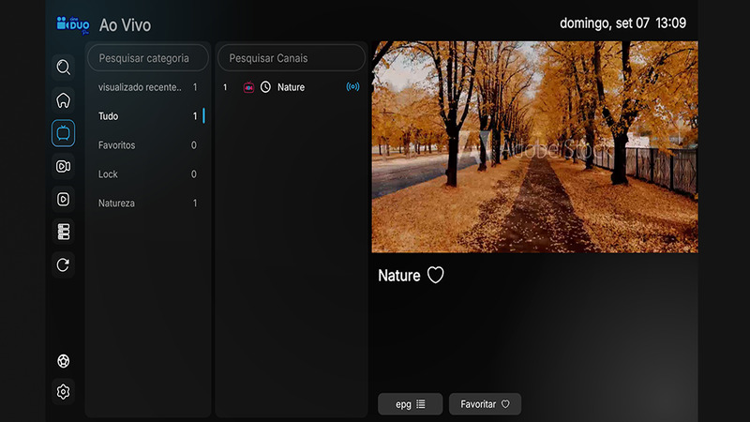Viewport: 750px width, 422px height.
Task: Open the Series play icon in sidebar
Action: point(63,199)
